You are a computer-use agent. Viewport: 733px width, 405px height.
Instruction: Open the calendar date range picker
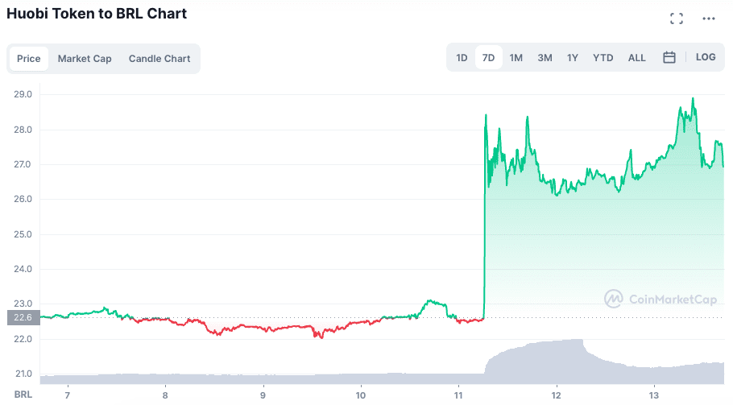click(669, 58)
